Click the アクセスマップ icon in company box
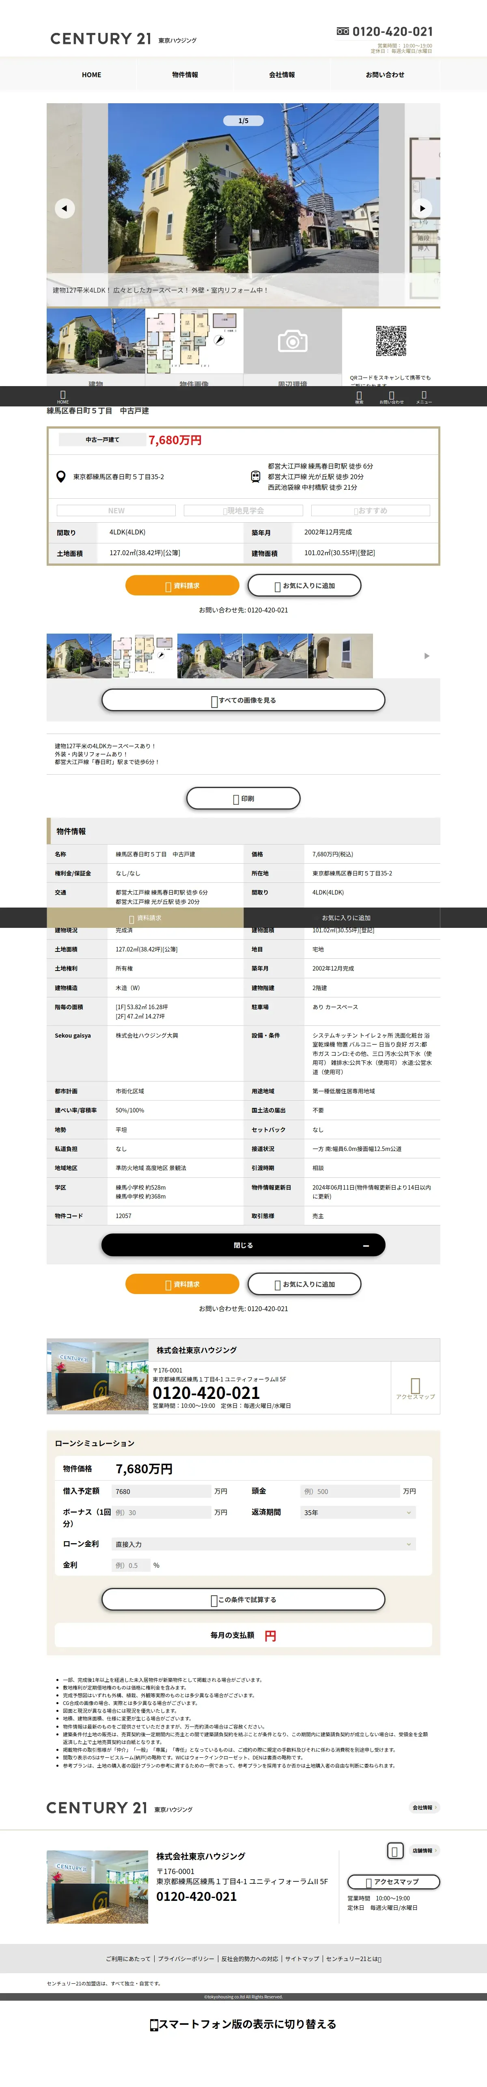 tap(415, 1388)
